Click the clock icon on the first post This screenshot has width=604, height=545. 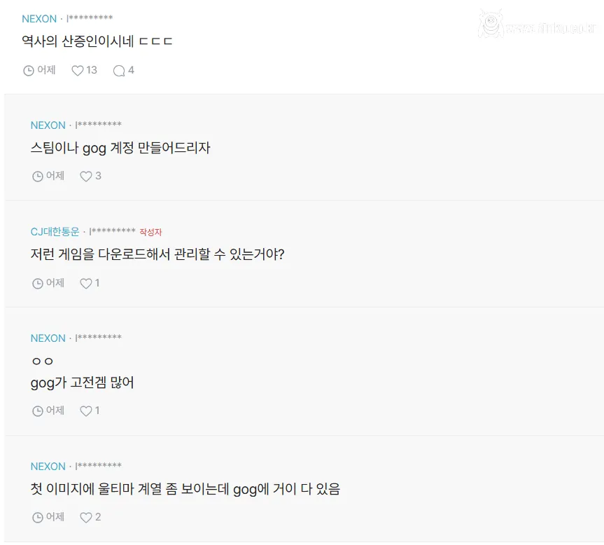[x=29, y=70]
